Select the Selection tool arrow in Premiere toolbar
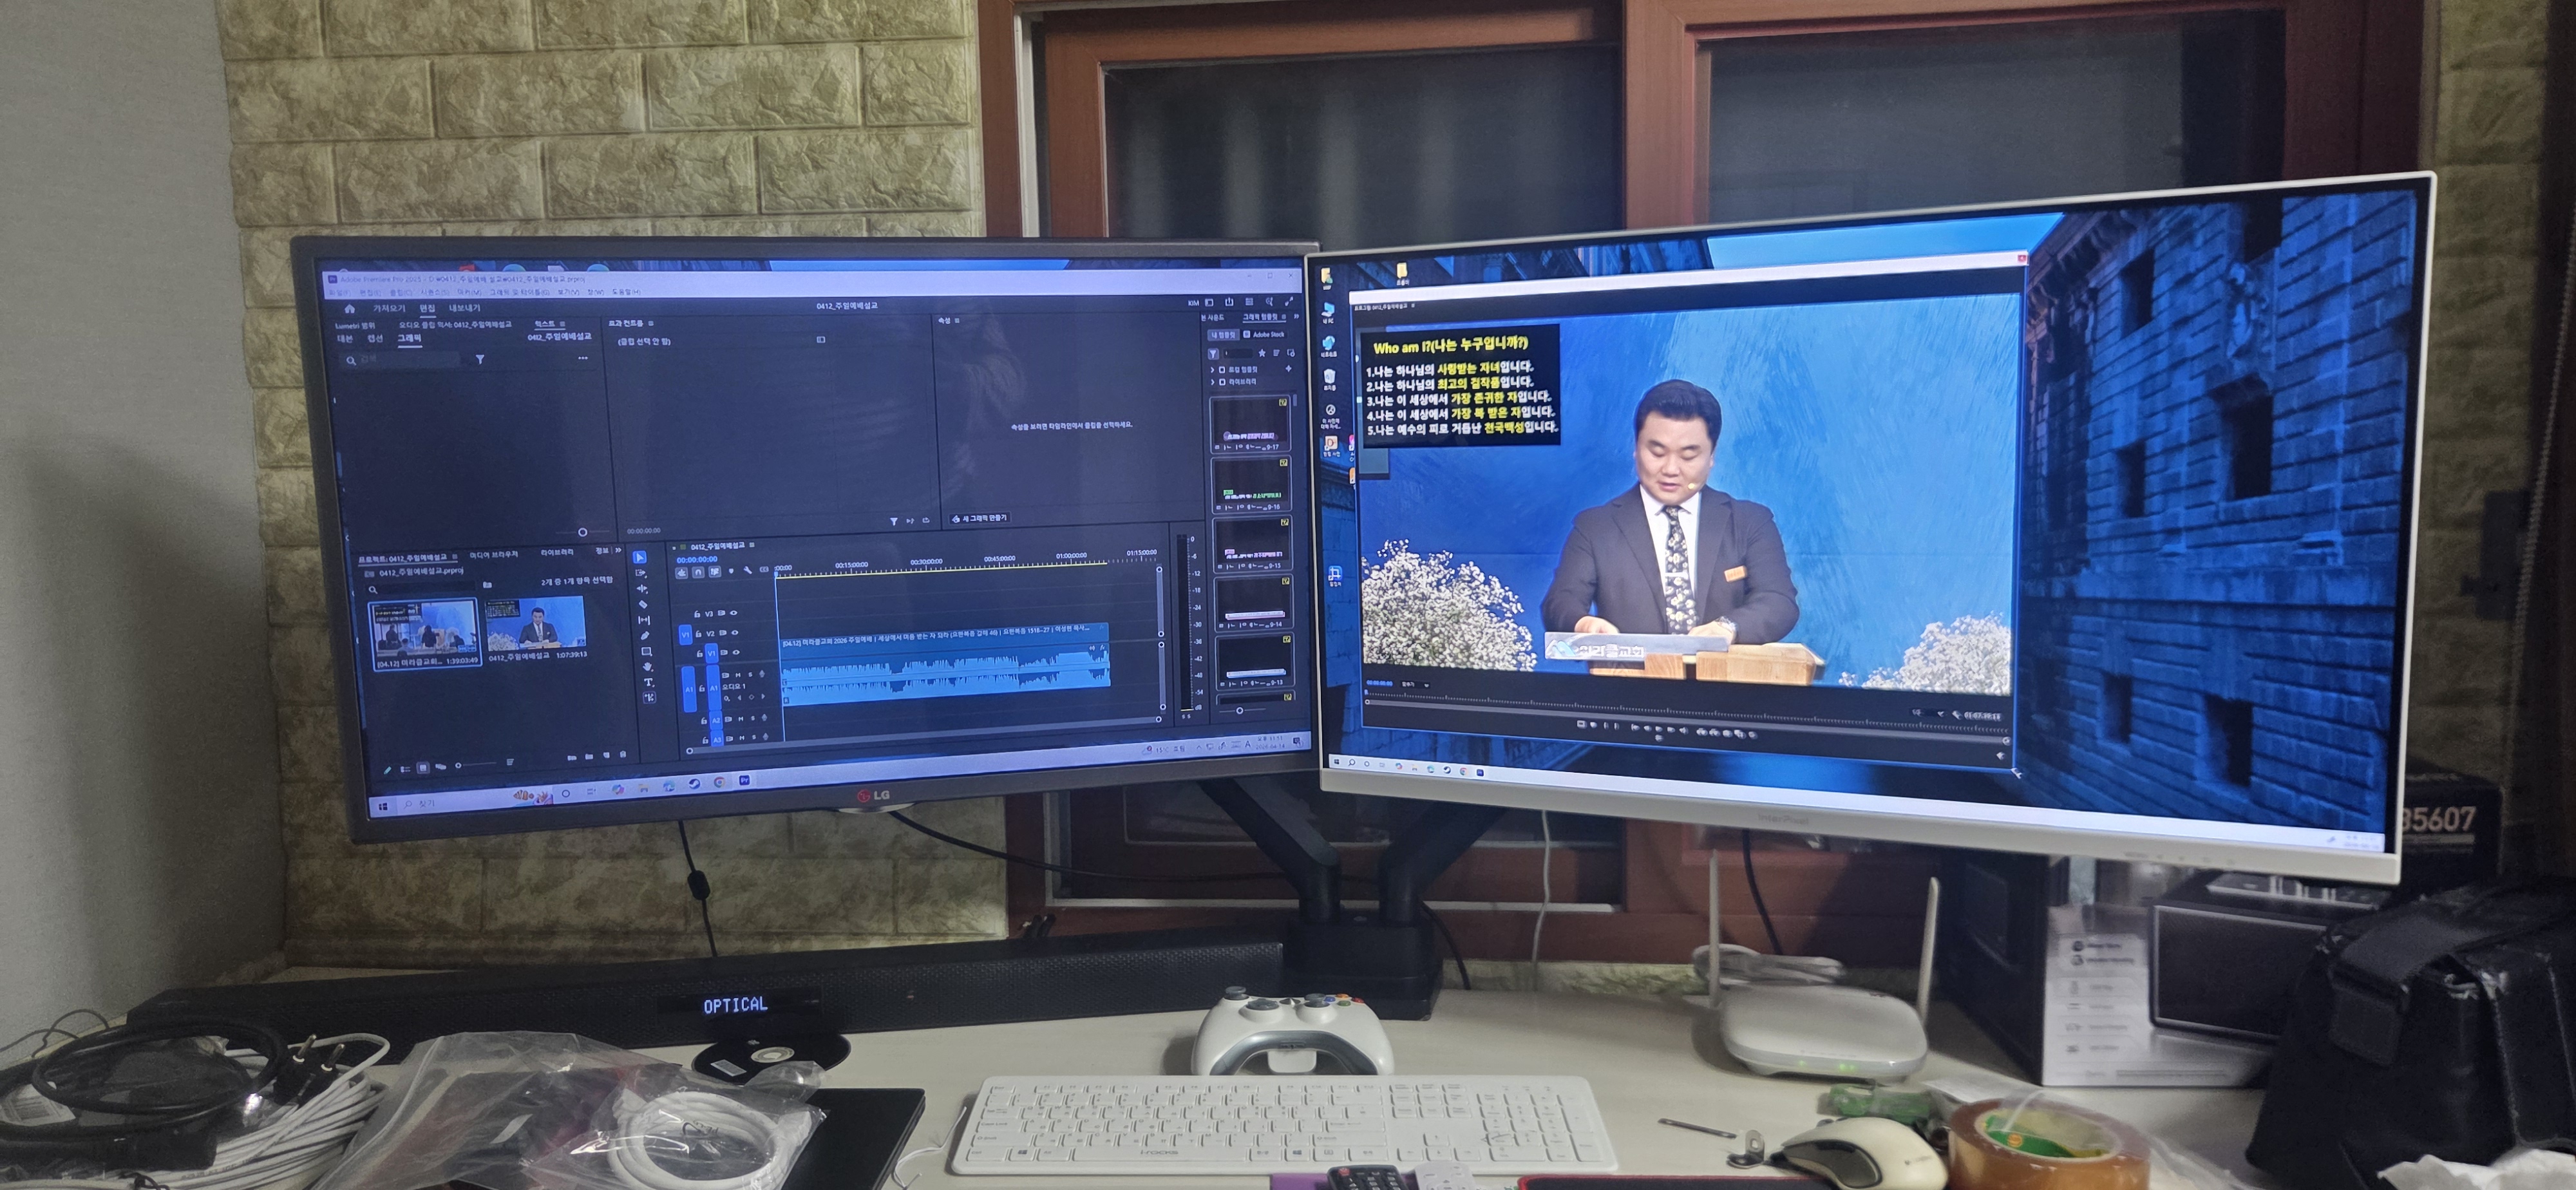 pos(640,557)
